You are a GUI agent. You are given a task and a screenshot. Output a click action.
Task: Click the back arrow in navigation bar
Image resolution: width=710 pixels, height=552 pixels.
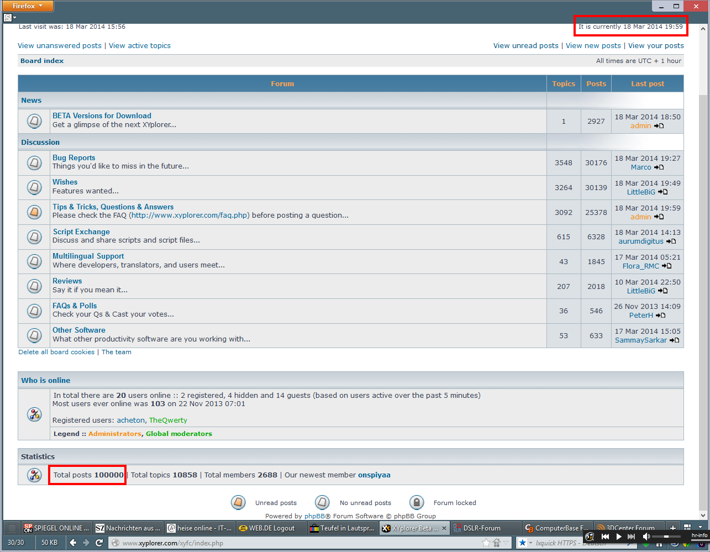73,543
